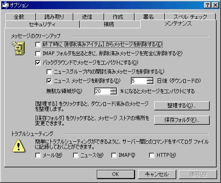
Task: Open the 接続 tab
Action: click(x=109, y=24)
